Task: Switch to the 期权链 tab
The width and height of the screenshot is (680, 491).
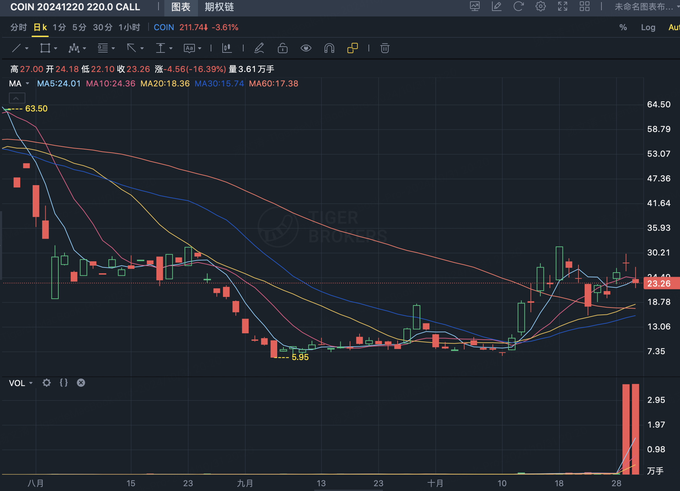Action: coord(219,7)
